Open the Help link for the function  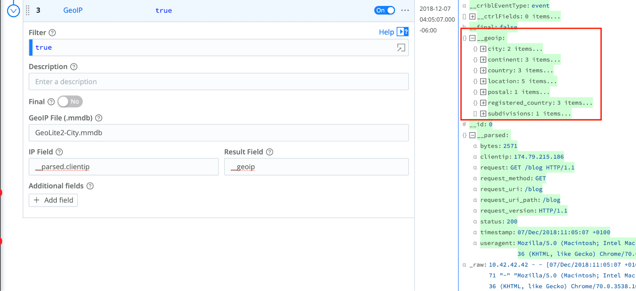pos(386,32)
